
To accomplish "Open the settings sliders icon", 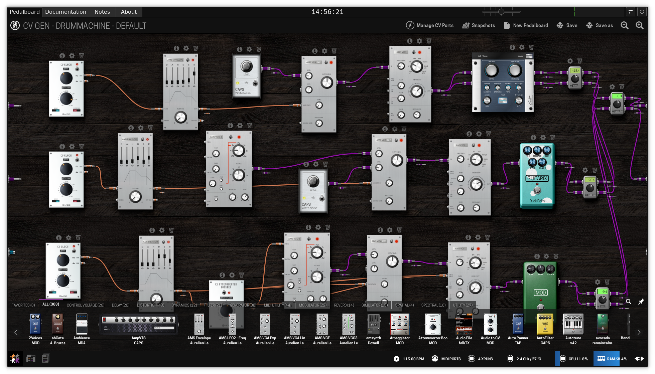I will pyautogui.click(x=630, y=12).
